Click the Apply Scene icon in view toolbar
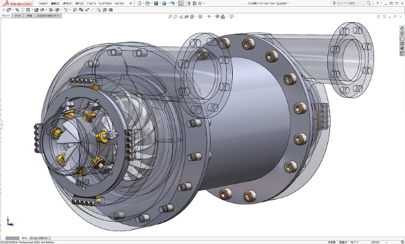405x244 pixels. (223, 16)
